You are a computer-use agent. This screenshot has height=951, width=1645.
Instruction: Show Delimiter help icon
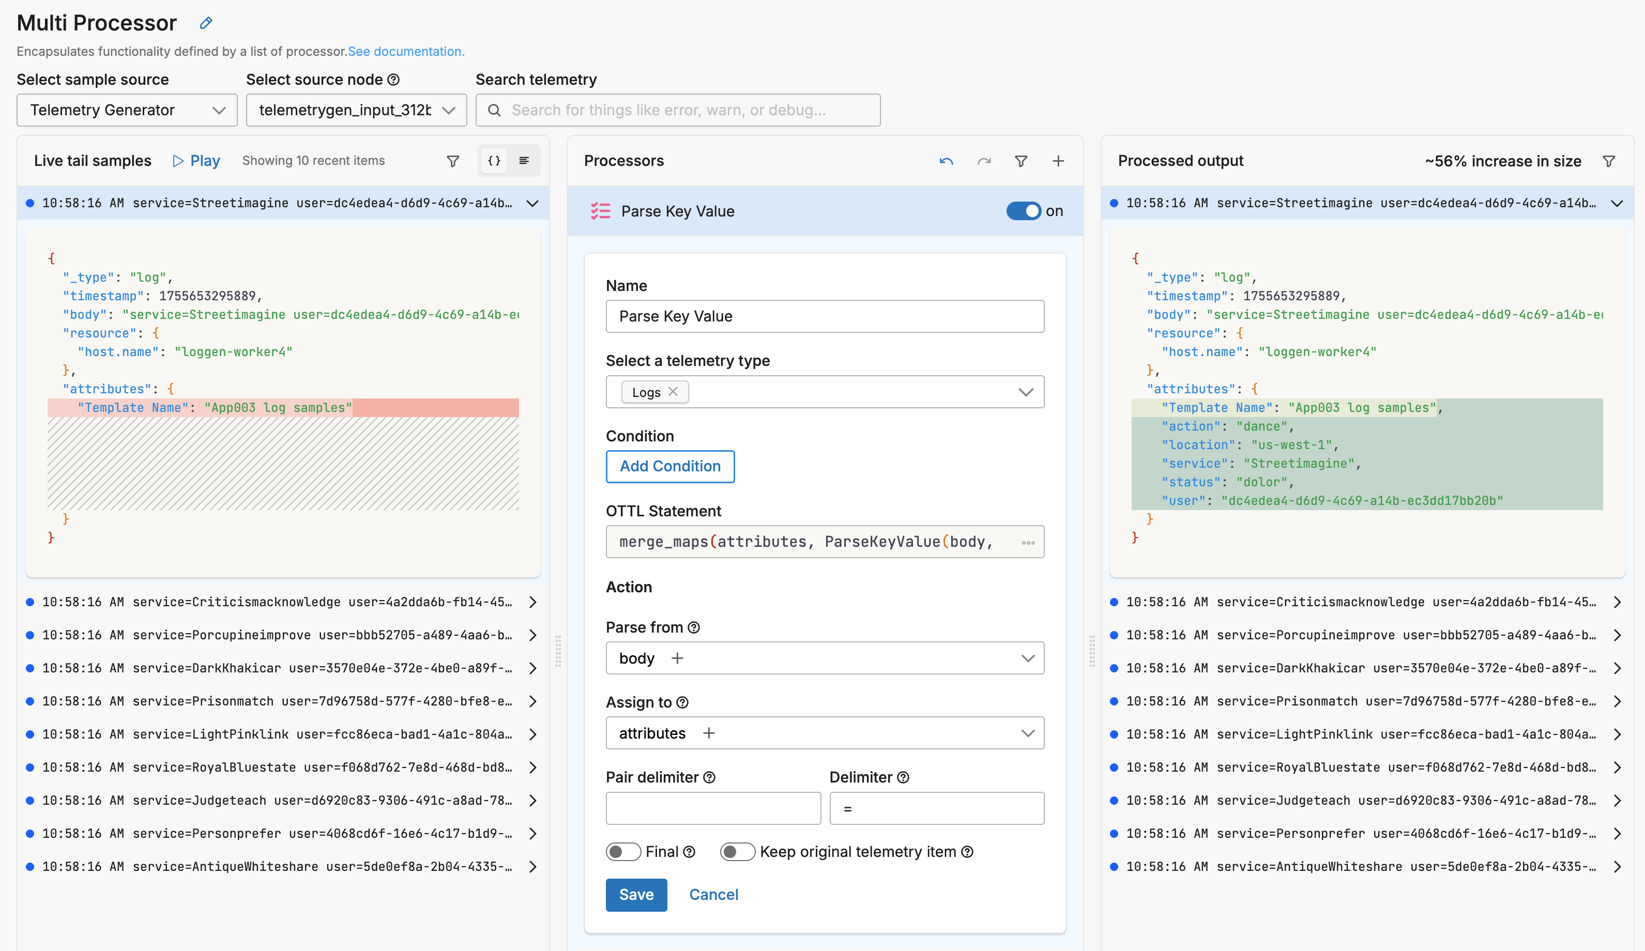(903, 777)
